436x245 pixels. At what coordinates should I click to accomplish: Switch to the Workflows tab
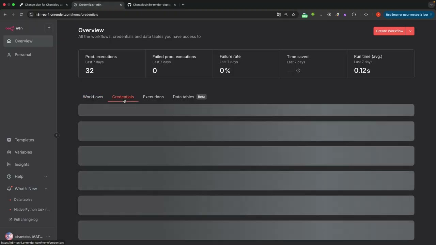tap(93, 97)
